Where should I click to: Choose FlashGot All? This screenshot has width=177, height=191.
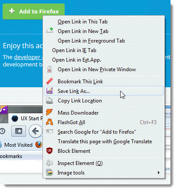[x=104, y=122]
